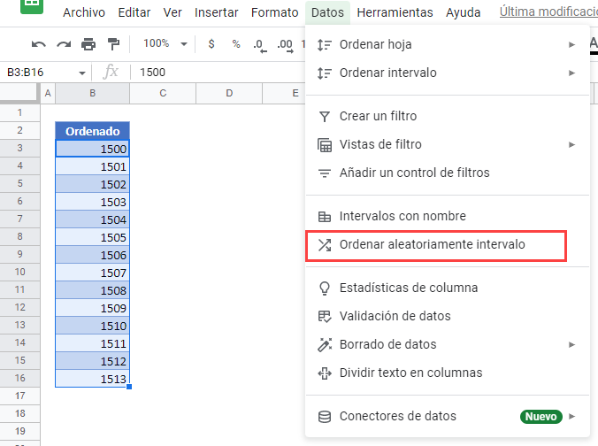Click the data validation checkmark icon
The height and width of the screenshot is (446, 598).
[x=325, y=317]
